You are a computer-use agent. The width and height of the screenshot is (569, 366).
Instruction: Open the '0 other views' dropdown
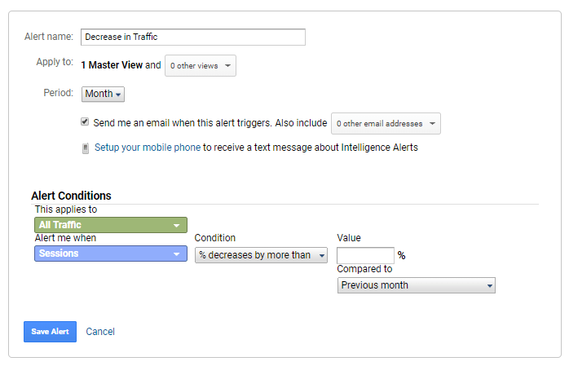click(200, 65)
